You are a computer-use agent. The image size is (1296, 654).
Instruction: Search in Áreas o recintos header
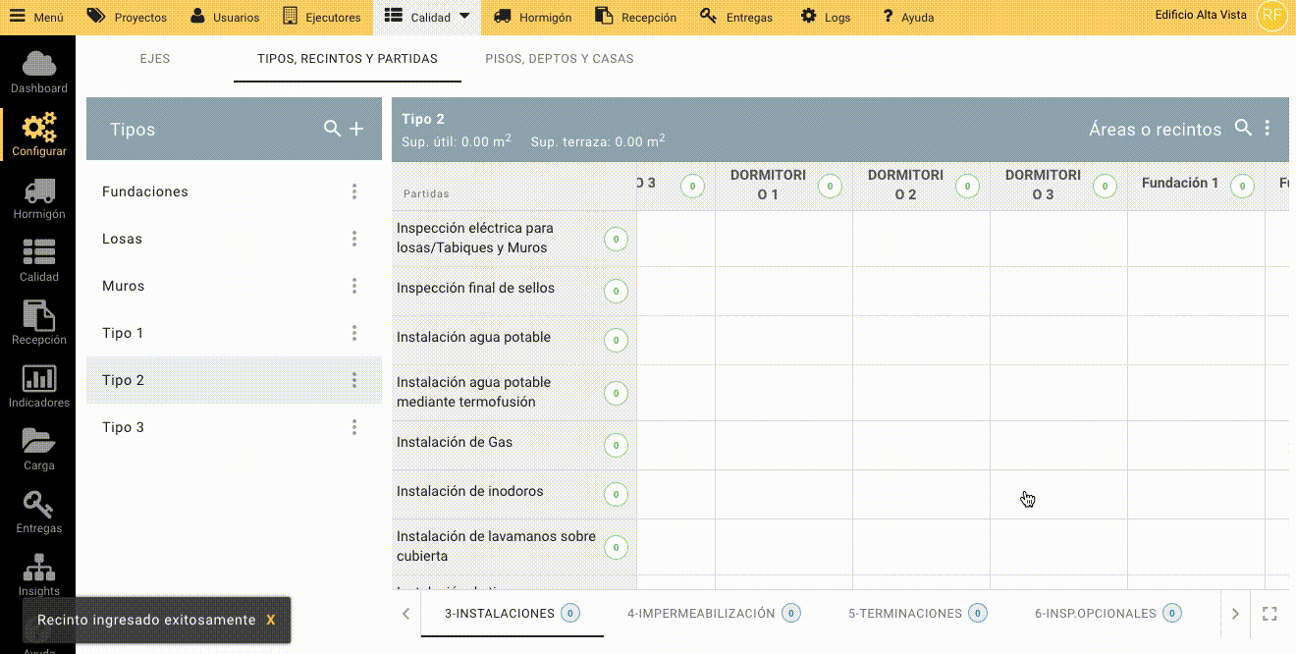click(x=1243, y=128)
